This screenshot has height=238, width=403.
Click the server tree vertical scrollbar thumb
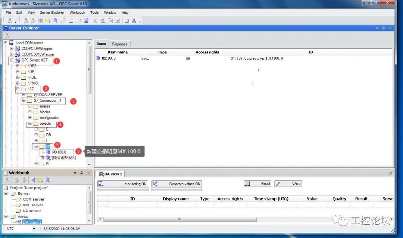[x=89, y=69]
